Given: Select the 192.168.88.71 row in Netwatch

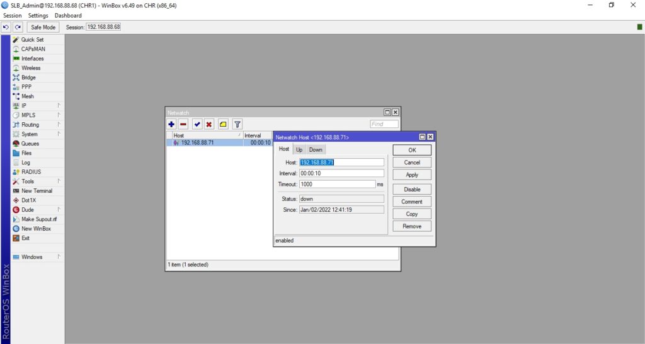Looking at the screenshot, I should (220, 143).
